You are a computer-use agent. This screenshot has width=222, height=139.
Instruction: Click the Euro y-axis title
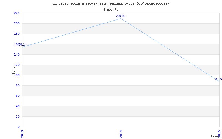tap(14, 70)
